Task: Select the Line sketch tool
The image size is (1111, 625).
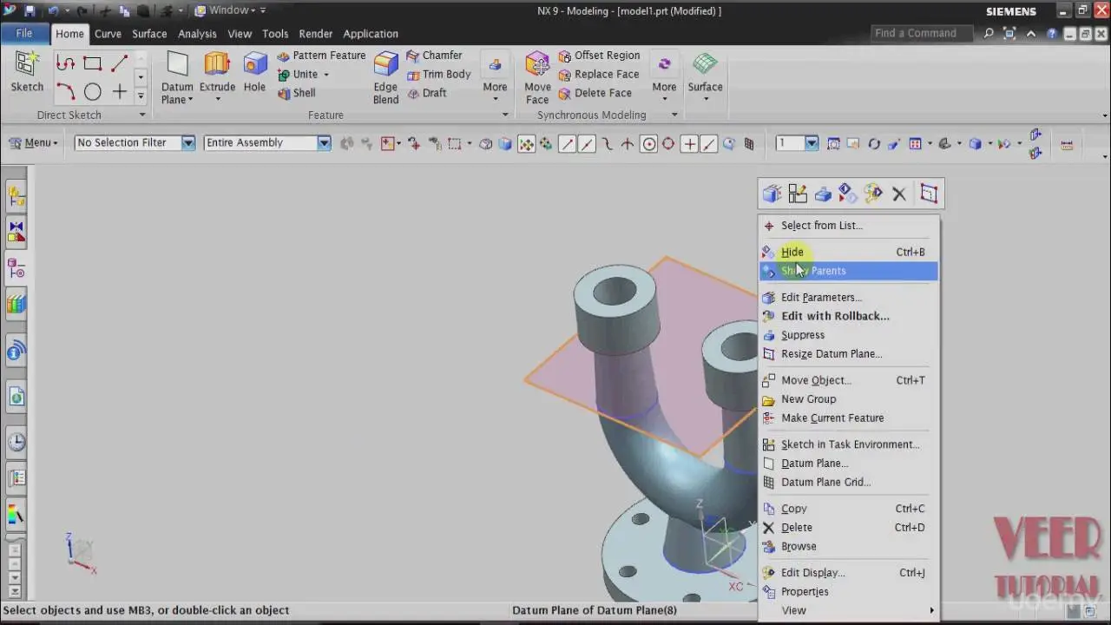Action: click(119, 63)
